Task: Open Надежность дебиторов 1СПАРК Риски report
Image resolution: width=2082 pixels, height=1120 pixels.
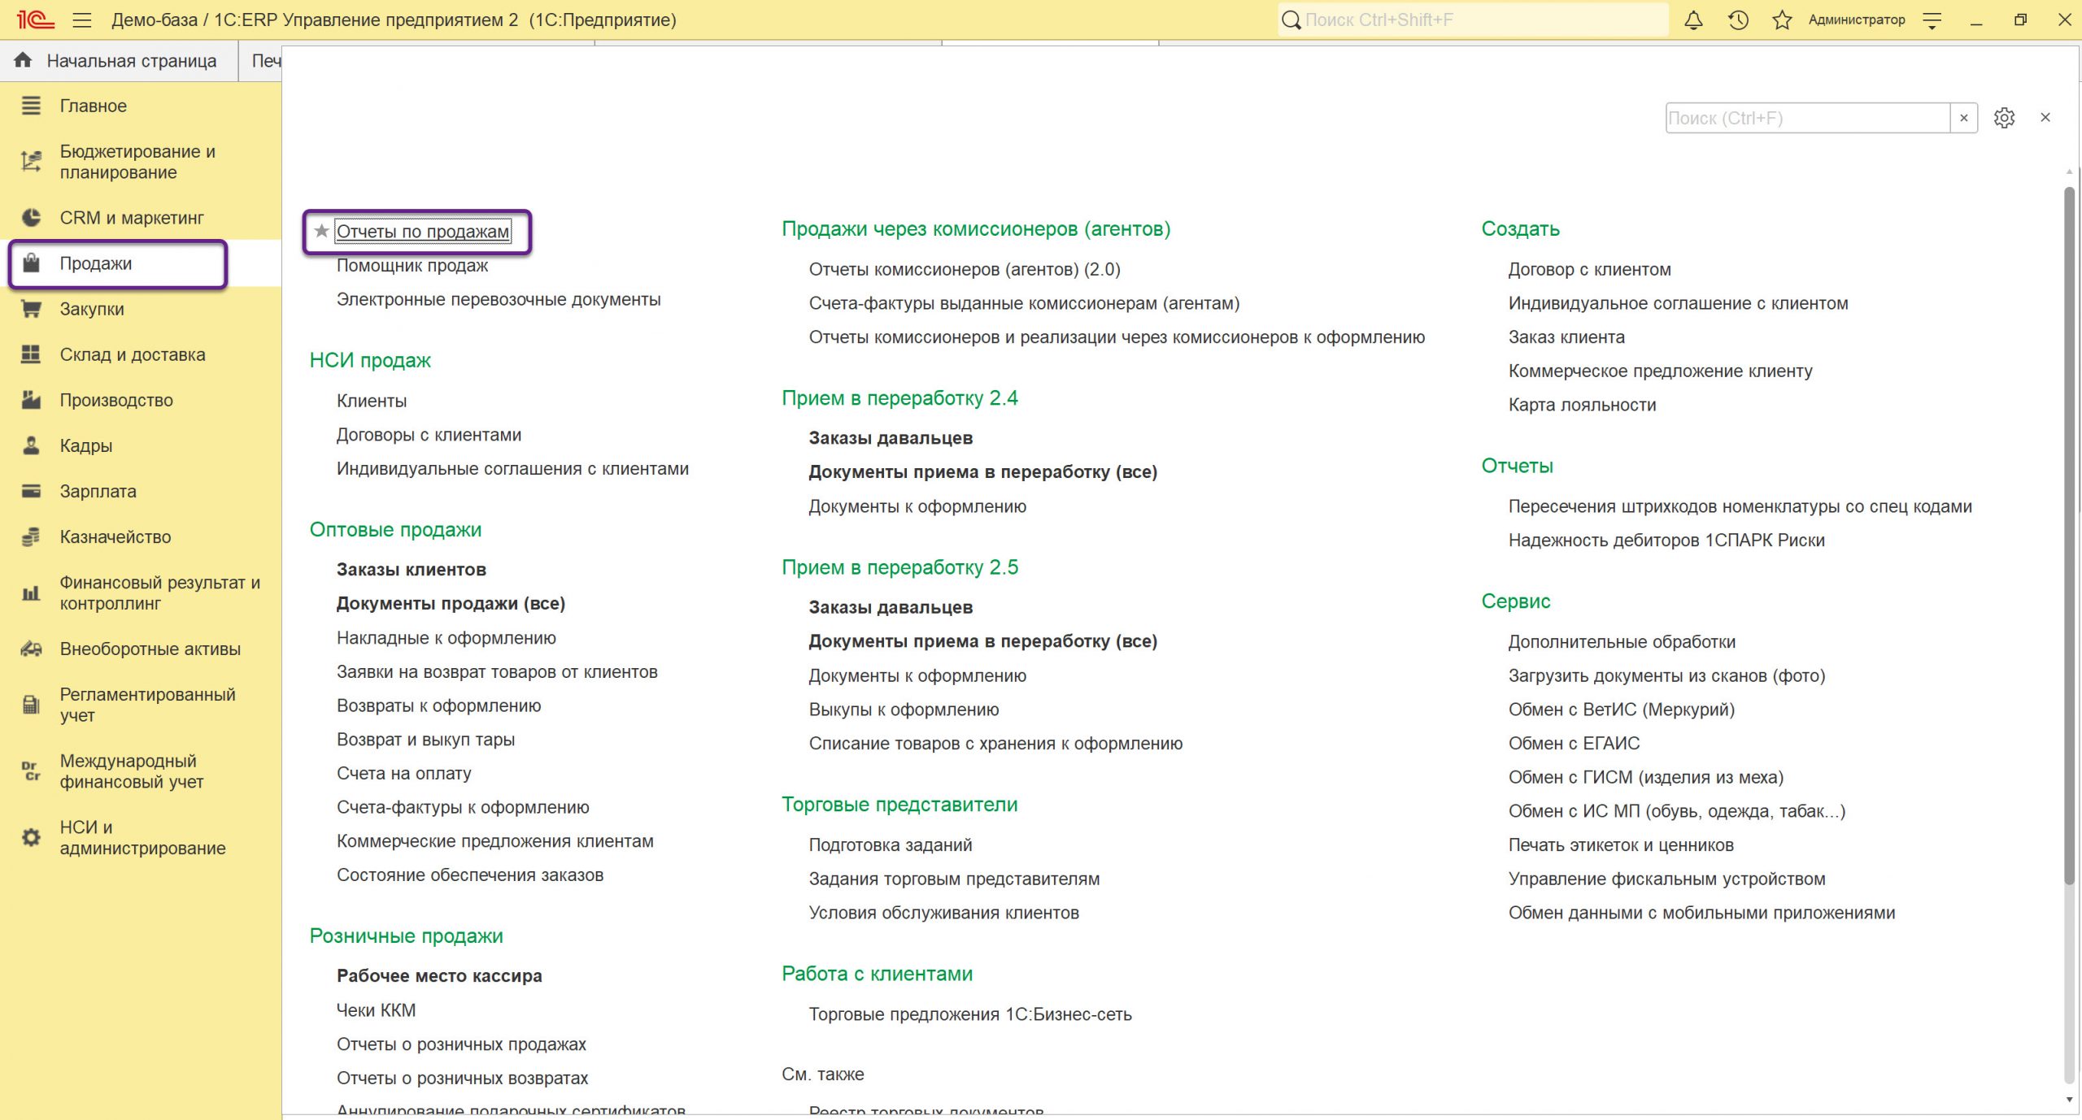Action: point(1666,540)
